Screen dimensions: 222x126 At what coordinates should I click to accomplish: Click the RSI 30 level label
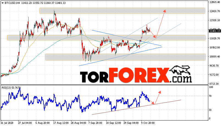click(210, 110)
